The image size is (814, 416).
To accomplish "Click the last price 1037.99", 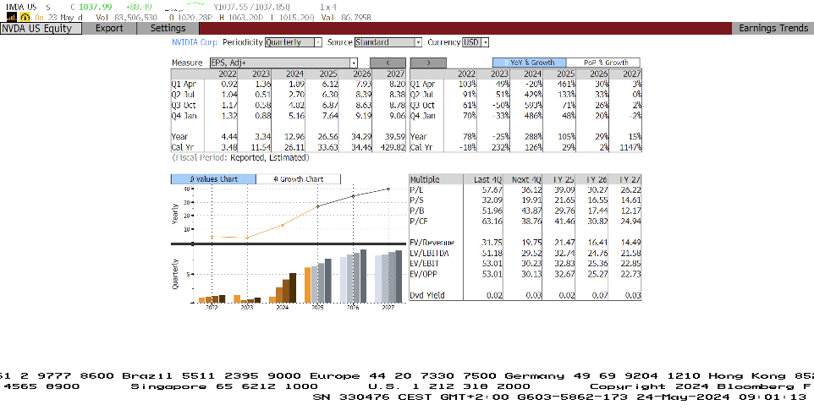I will click(94, 7).
